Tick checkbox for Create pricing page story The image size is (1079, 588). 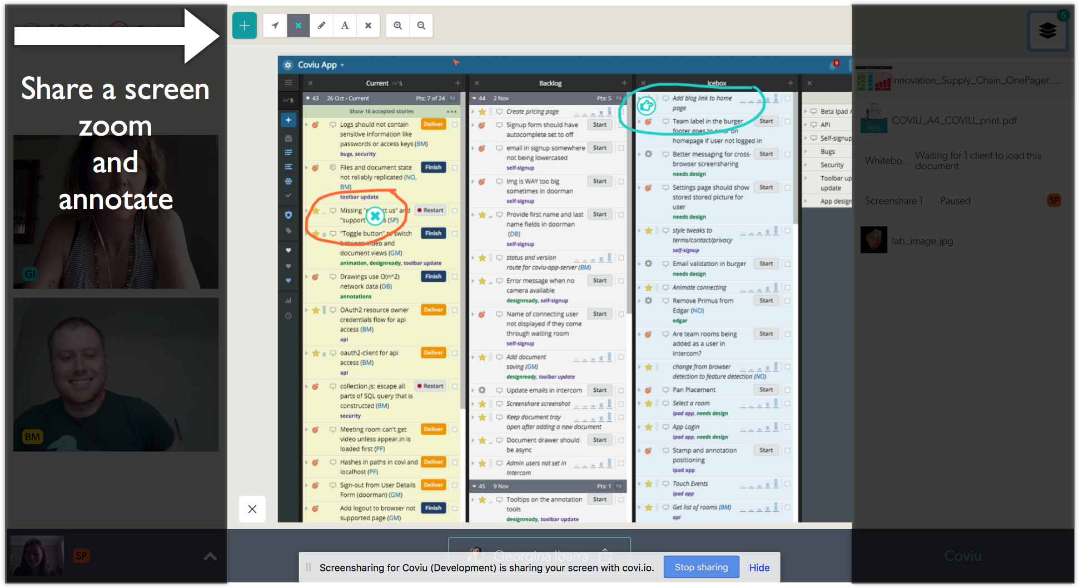621,112
